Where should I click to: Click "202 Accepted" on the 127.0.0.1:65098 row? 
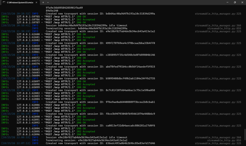[x=86, y=84]
